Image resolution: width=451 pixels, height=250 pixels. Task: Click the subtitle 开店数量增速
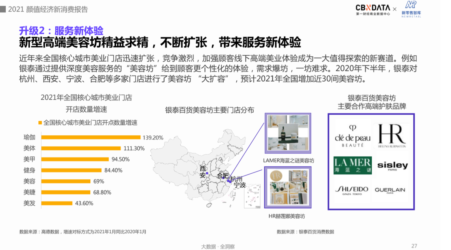coord(86,109)
